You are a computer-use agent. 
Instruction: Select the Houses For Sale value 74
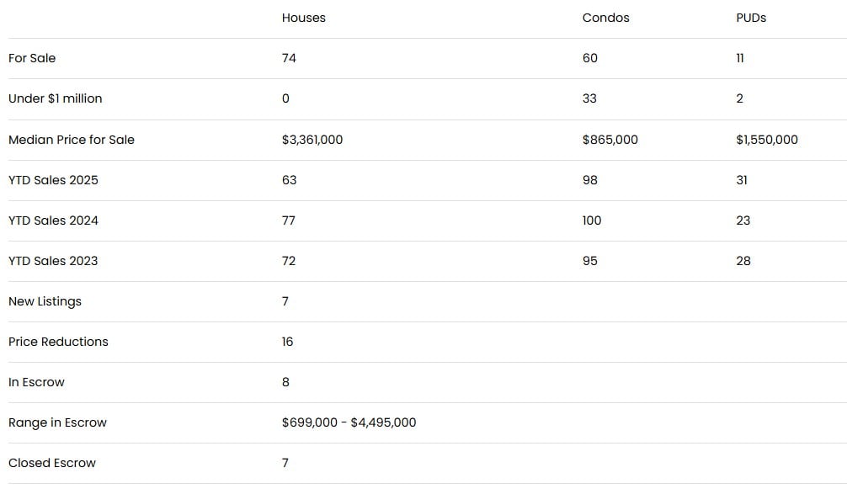(x=289, y=58)
